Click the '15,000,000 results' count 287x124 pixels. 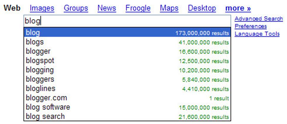[204, 108]
